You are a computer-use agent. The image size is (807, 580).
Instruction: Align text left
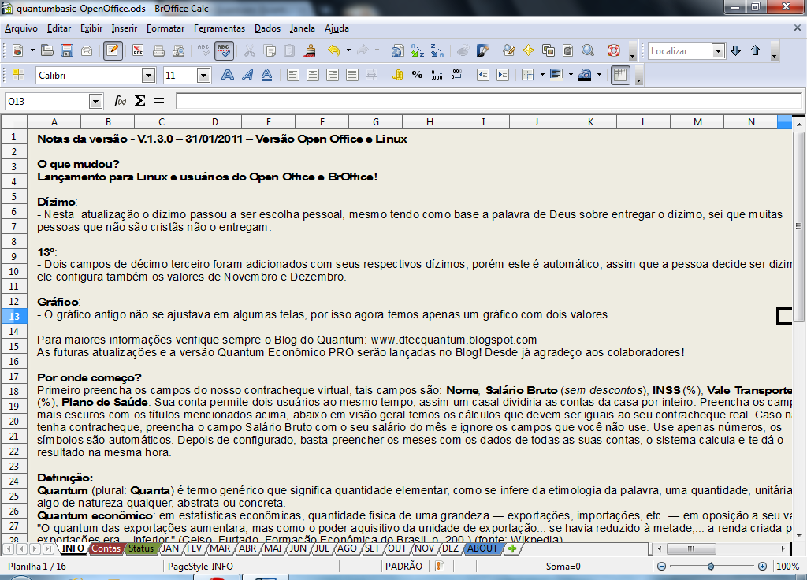pyautogui.click(x=293, y=75)
